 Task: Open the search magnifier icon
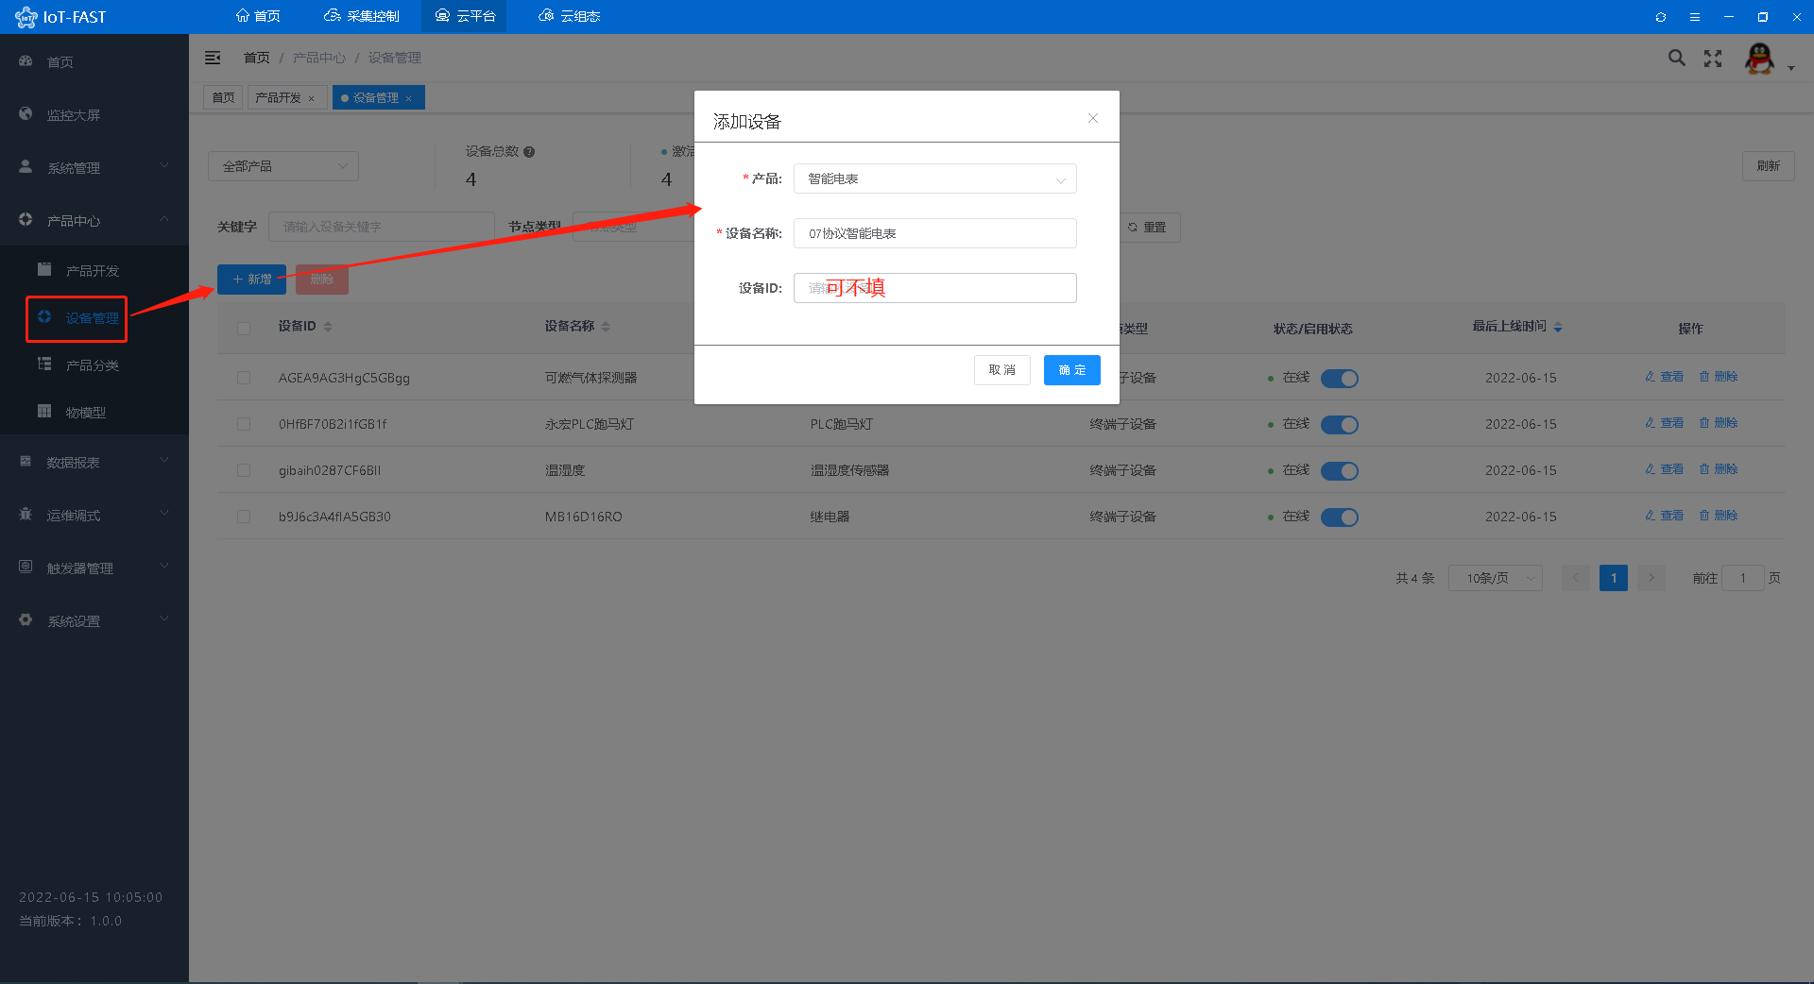1677,59
